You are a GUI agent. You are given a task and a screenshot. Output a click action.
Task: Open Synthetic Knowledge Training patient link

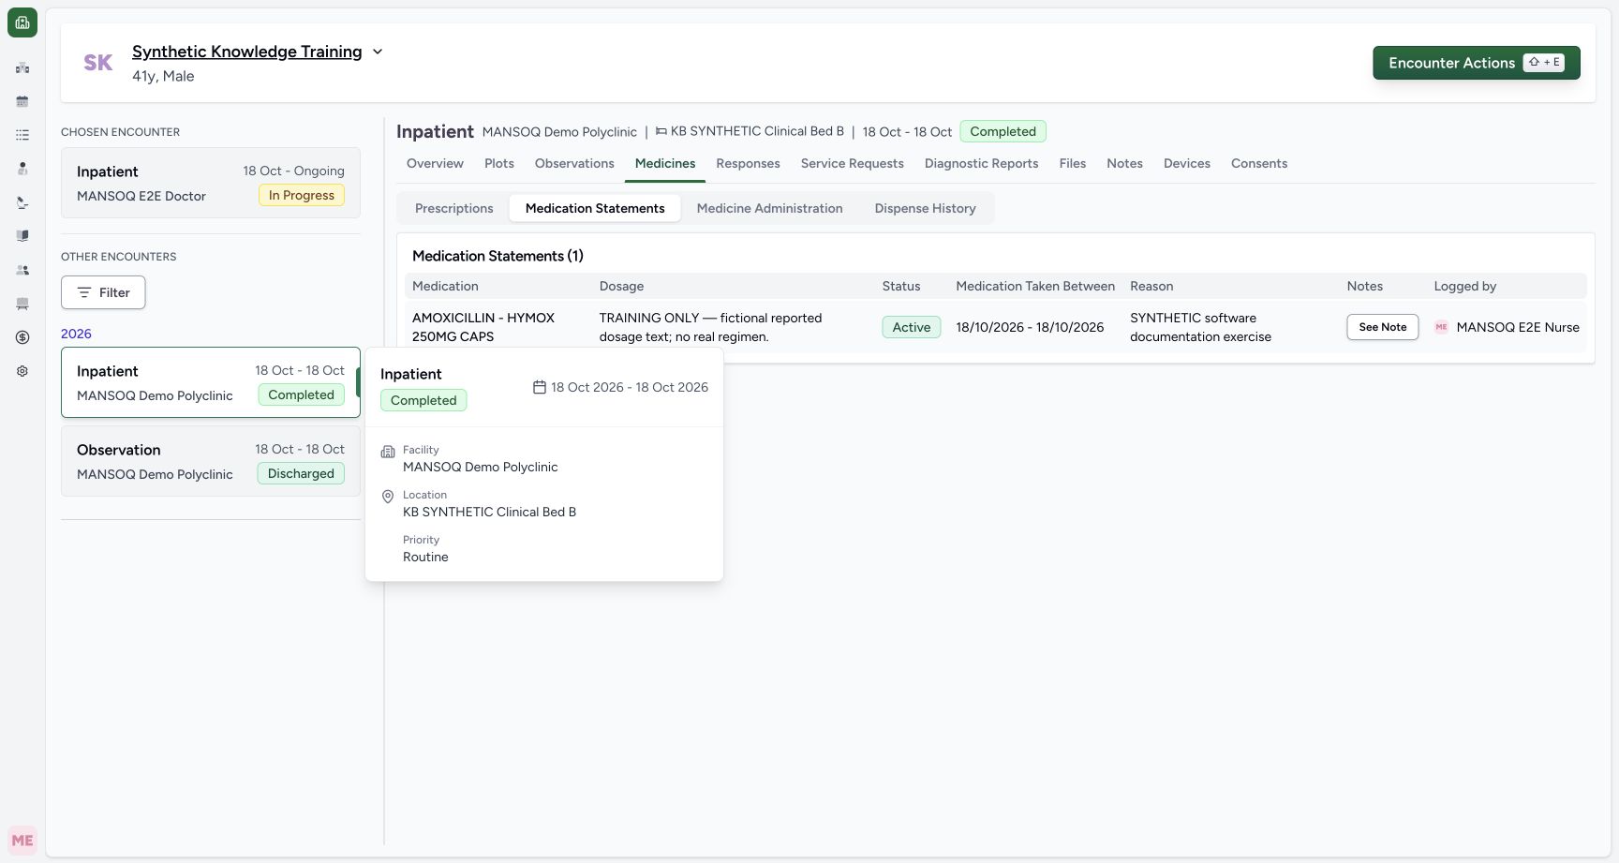pyautogui.click(x=246, y=52)
